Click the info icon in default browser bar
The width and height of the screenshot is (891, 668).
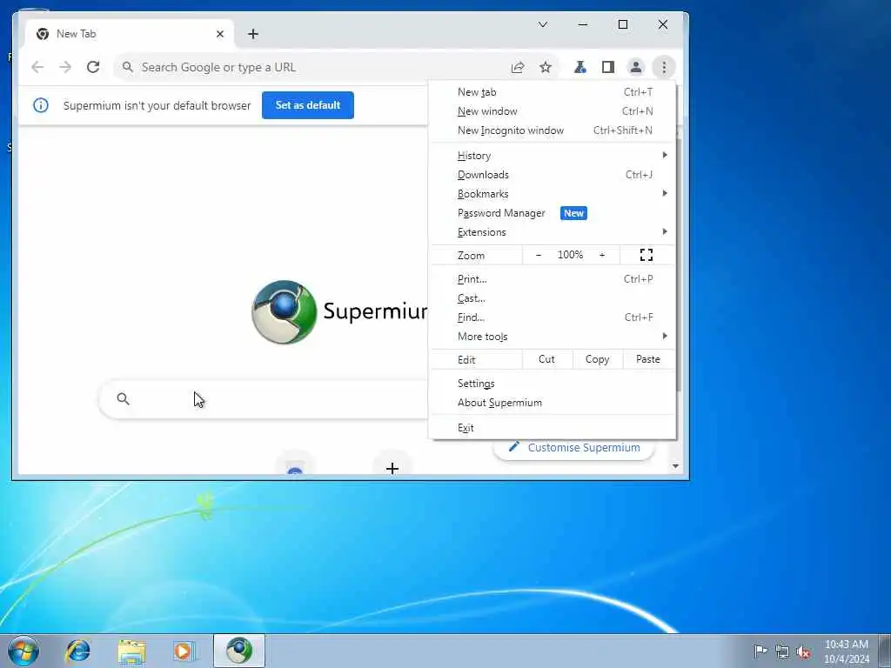[x=41, y=105]
